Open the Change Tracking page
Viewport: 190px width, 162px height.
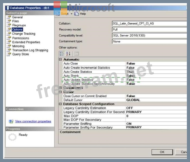tap(24, 34)
